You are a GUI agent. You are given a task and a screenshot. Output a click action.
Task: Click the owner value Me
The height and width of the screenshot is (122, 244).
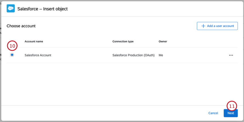[x=161, y=55]
